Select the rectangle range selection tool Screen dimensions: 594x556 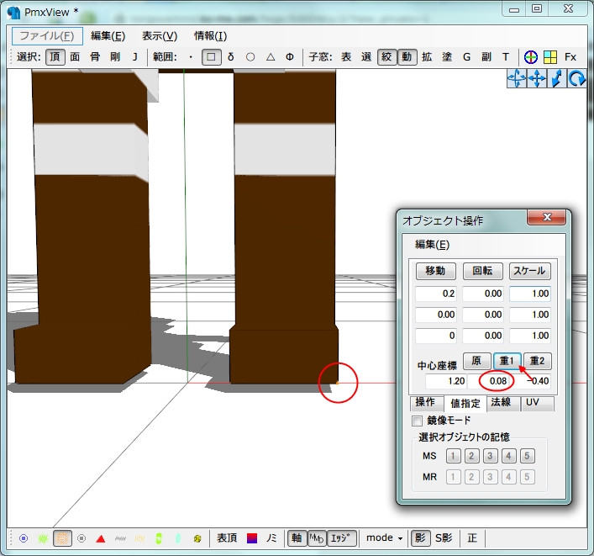coord(211,56)
